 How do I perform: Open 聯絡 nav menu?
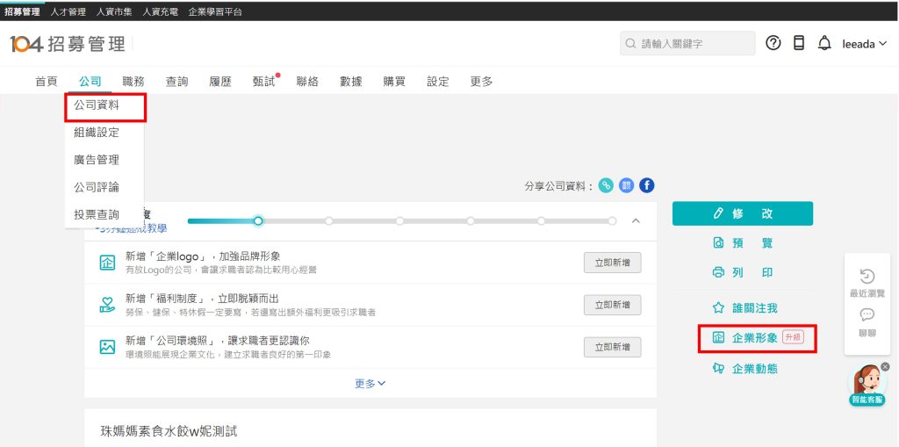(307, 82)
